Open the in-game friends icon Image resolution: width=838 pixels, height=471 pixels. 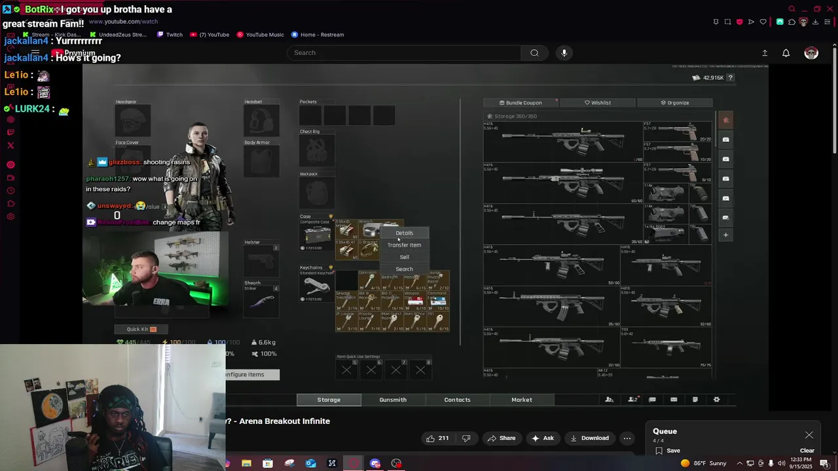pos(609,400)
